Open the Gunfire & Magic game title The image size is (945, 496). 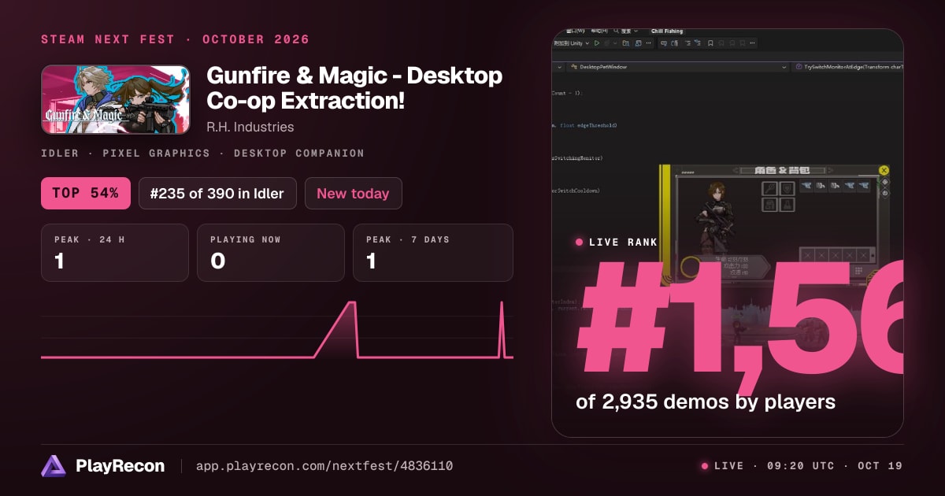click(354, 88)
